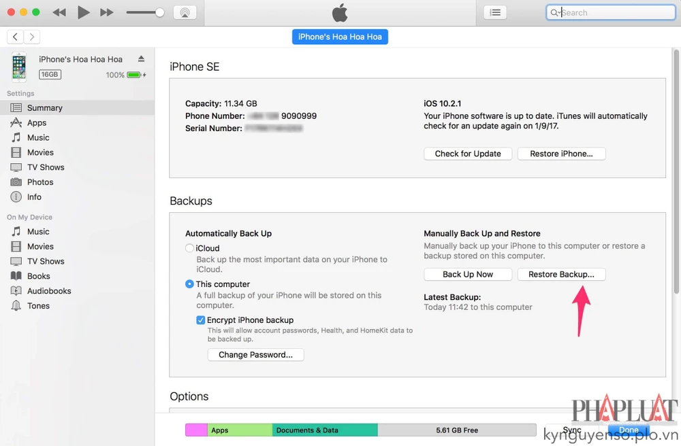Adjust the volume slider knob
681x446 pixels.
(159, 12)
